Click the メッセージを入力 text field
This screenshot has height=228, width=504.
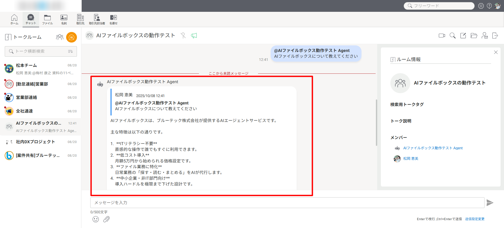[287, 203]
